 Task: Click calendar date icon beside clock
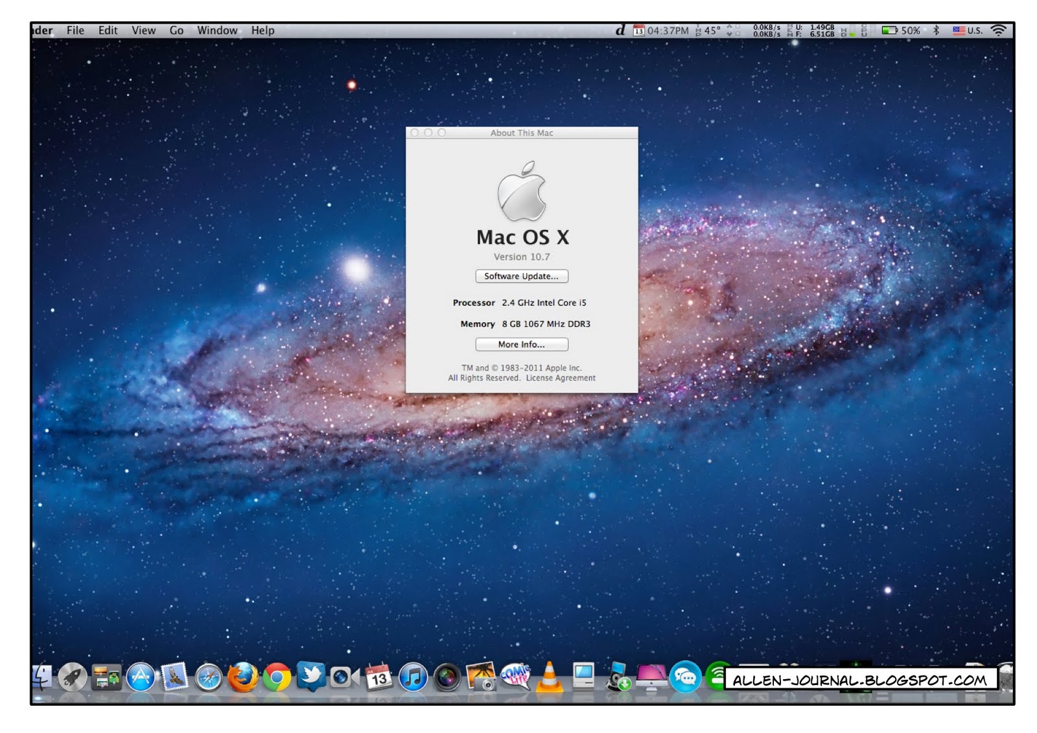coord(639,30)
